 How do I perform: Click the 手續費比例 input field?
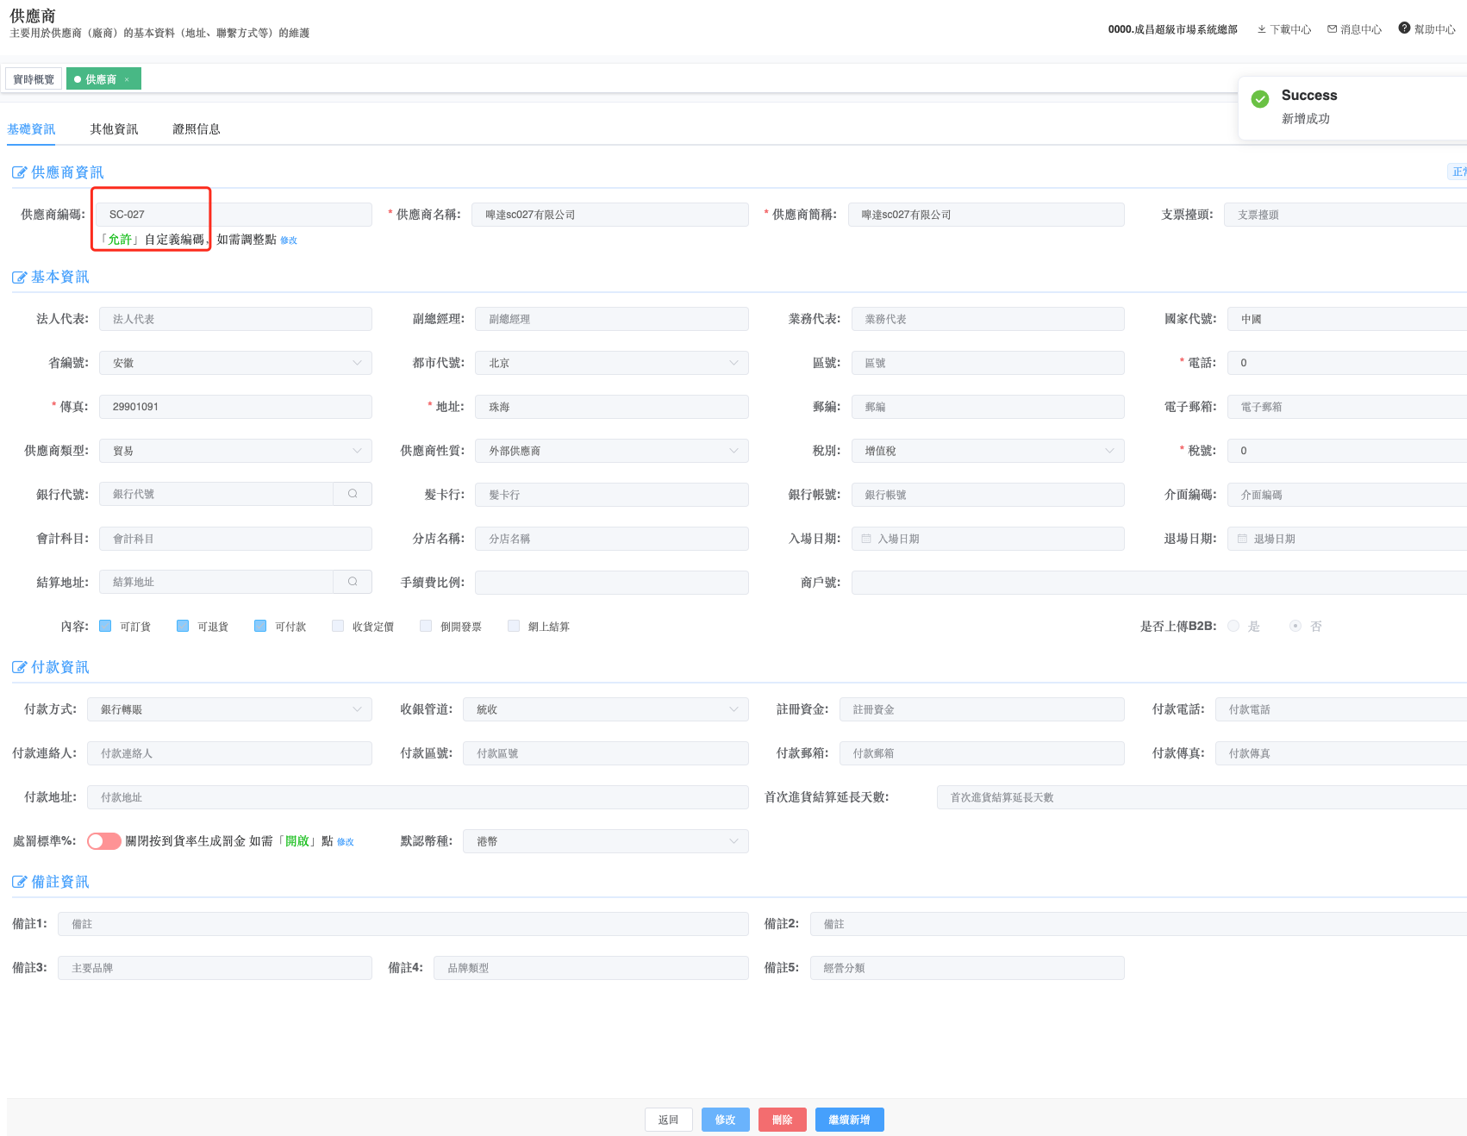(x=612, y=583)
